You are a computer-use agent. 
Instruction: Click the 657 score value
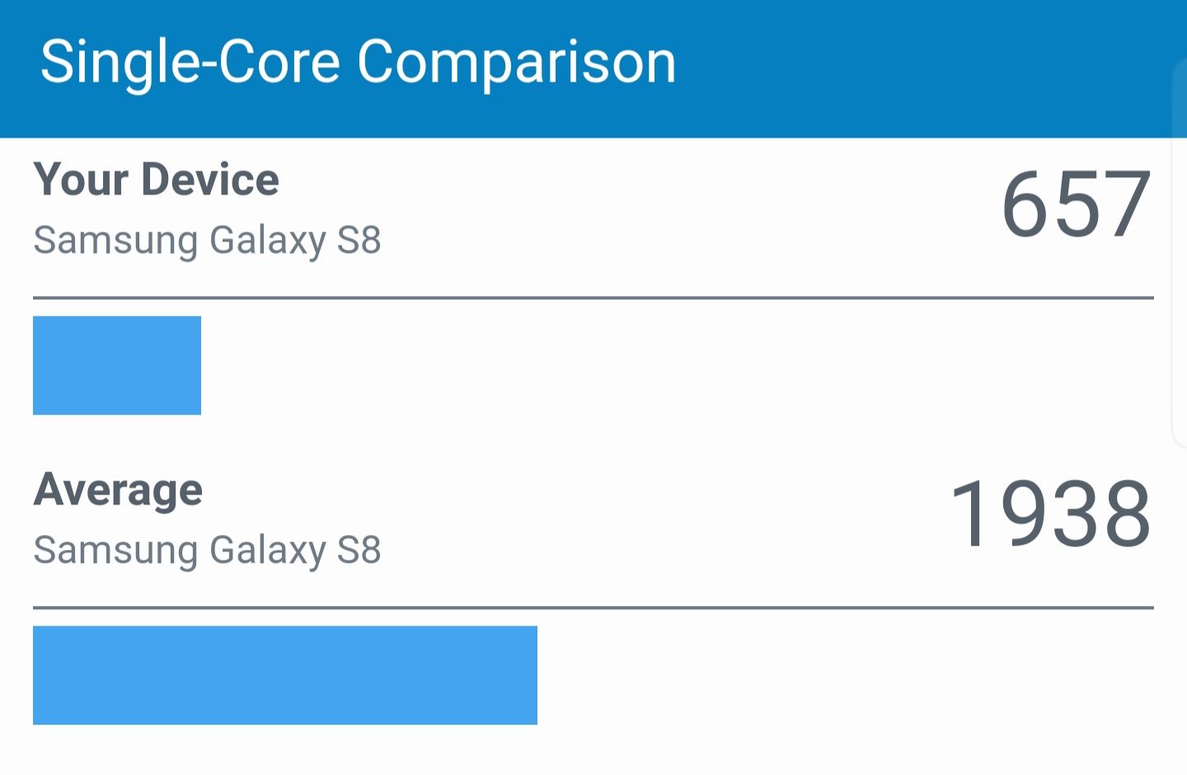(1076, 204)
